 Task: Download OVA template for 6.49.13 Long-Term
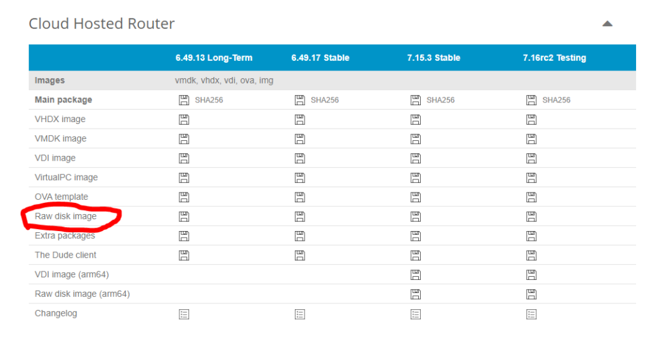[x=184, y=197]
